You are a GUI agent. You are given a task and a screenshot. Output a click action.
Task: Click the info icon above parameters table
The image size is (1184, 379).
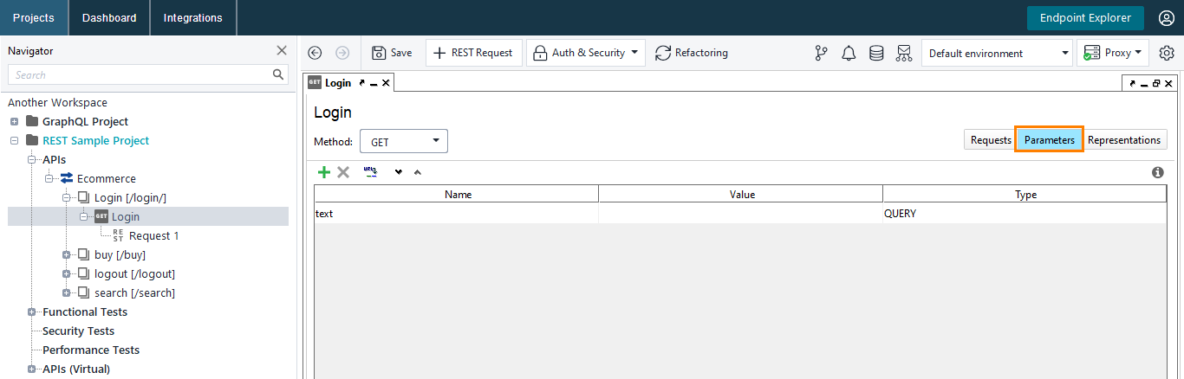[1157, 172]
